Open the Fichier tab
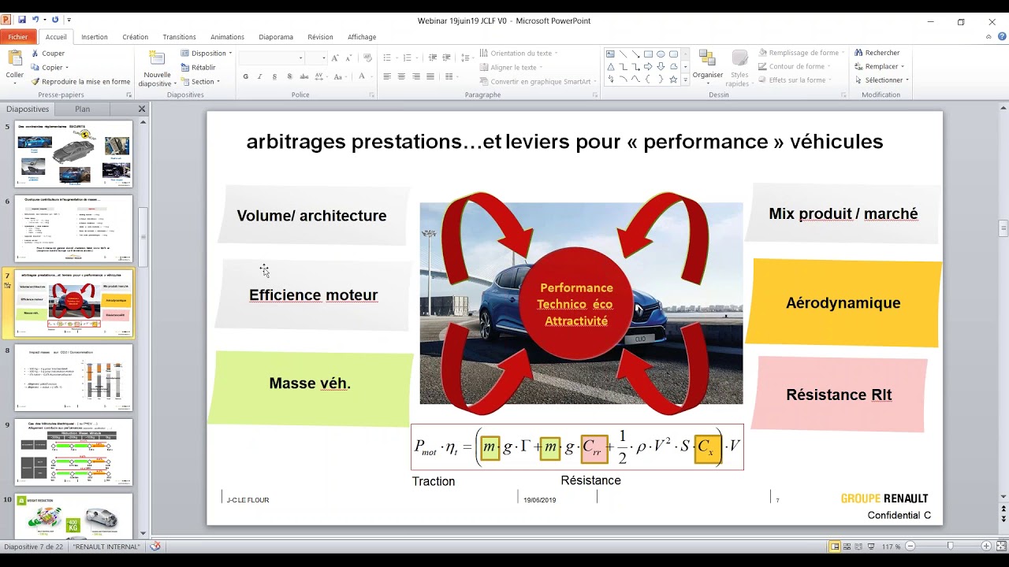This screenshot has width=1009, height=567. point(18,37)
